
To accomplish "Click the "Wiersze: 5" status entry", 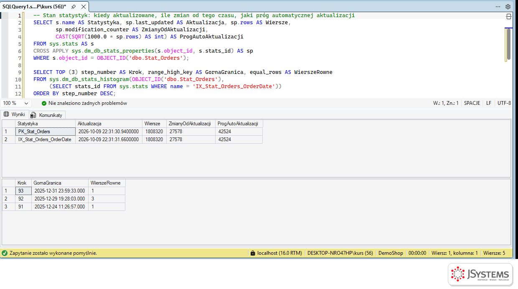I will (494, 253).
